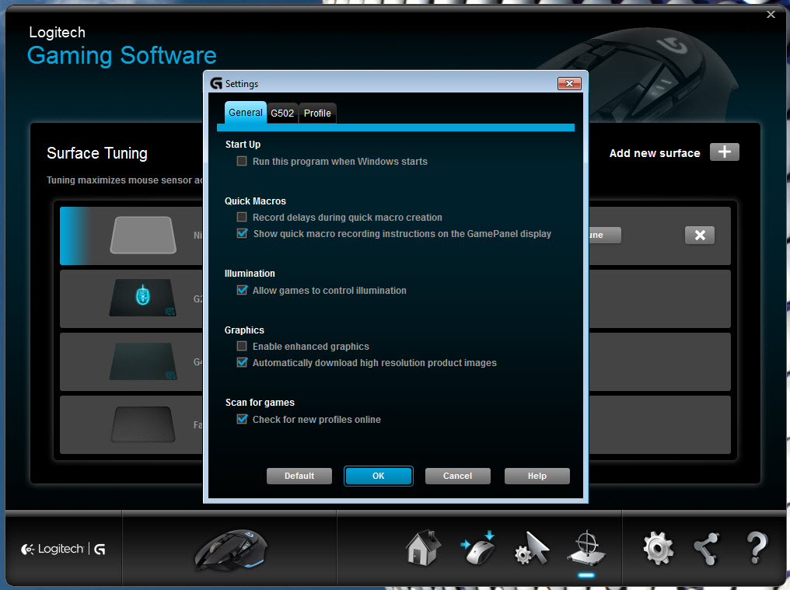Enable Record delays during quick macro creation

[x=242, y=217]
